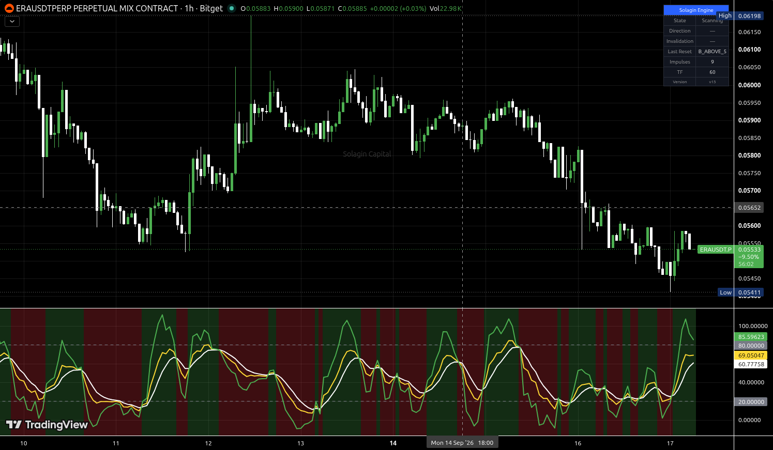Click the v15 version value
The width and height of the screenshot is (773, 450).
[713, 82]
